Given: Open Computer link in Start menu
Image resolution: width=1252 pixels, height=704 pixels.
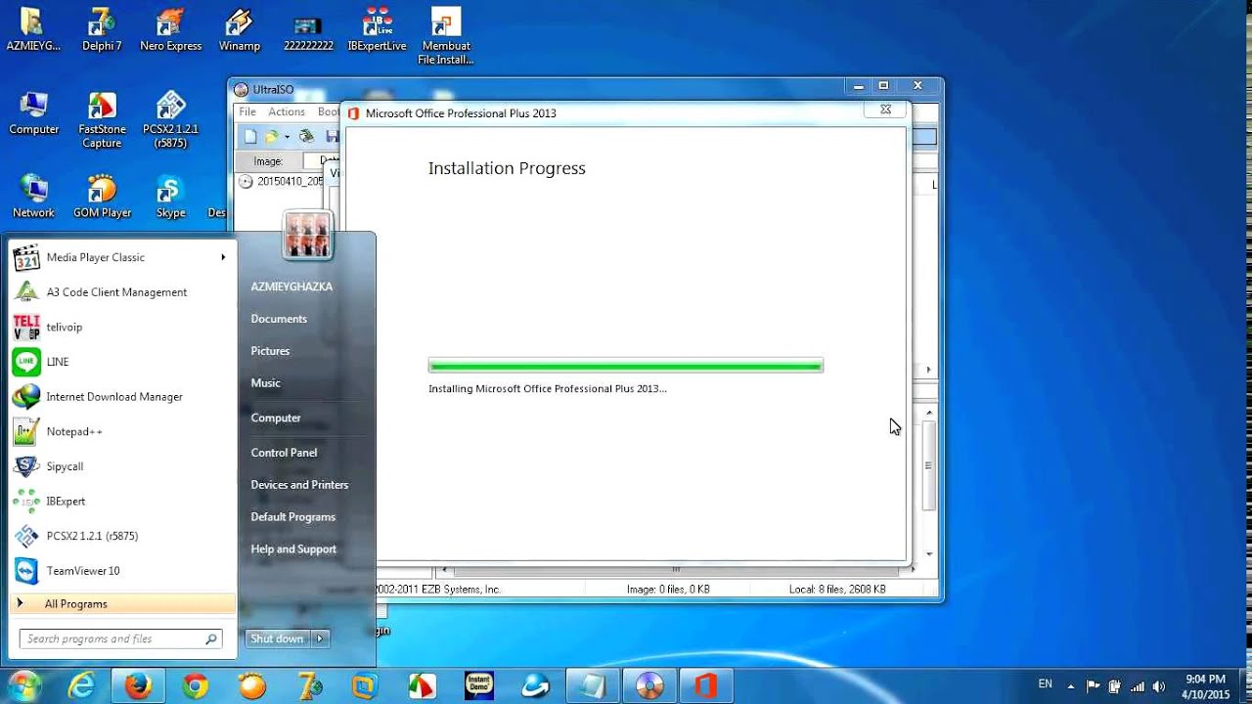Looking at the screenshot, I should (x=276, y=418).
